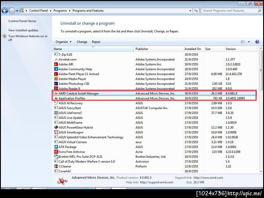
Task: Click Repair in the toolbar
Action: [x=96, y=42]
